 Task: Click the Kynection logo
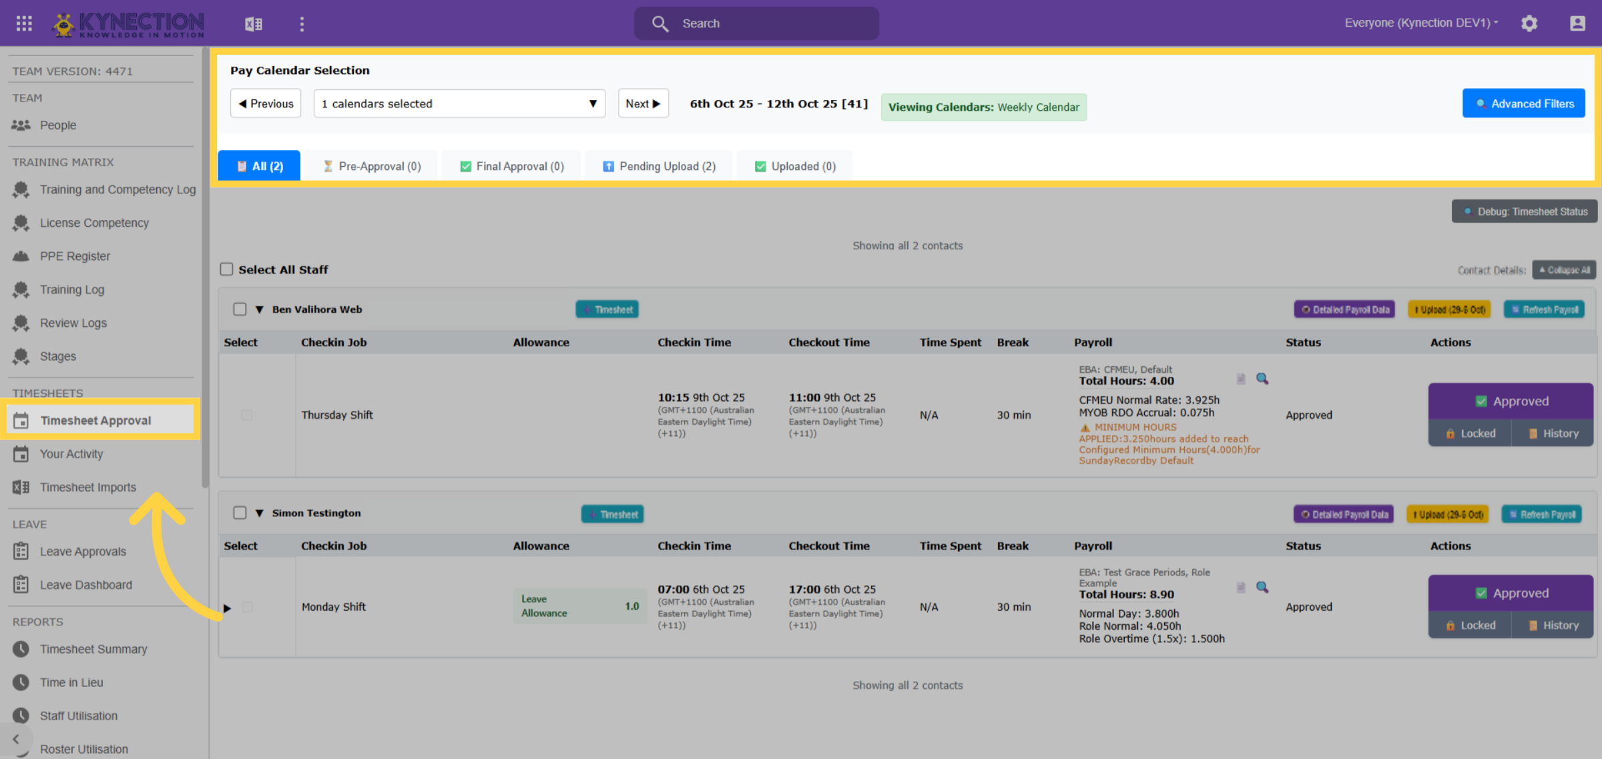(128, 24)
